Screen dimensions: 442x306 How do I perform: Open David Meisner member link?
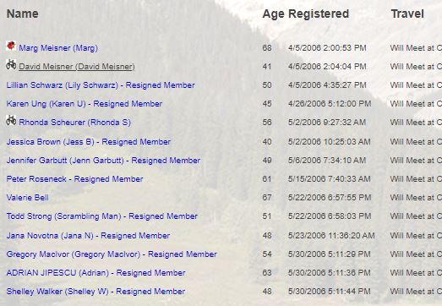[77, 67]
